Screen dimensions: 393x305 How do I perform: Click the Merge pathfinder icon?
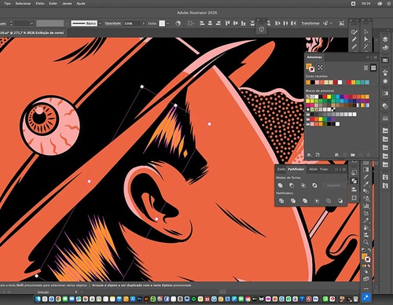point(305,200)
